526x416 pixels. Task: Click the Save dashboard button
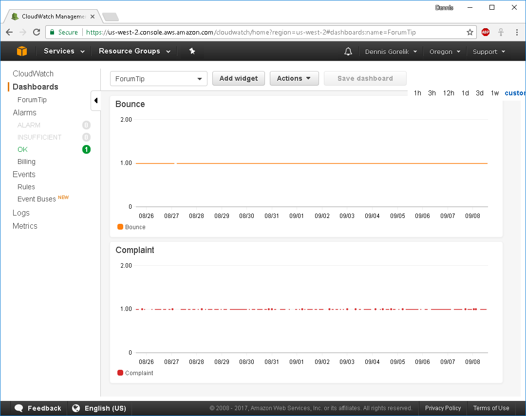coord(365,78)
